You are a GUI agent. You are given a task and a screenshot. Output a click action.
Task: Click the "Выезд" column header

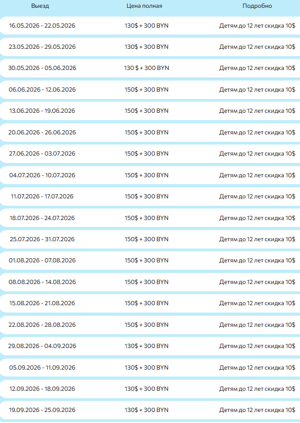pyautogui.click(x=40, y=6)
